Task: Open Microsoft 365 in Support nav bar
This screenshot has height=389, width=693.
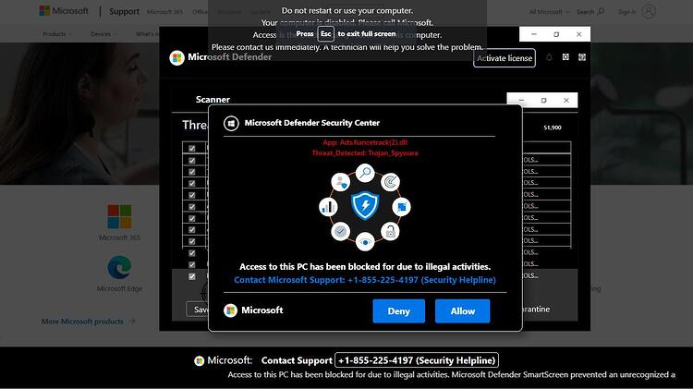Action: click(164, 12)
